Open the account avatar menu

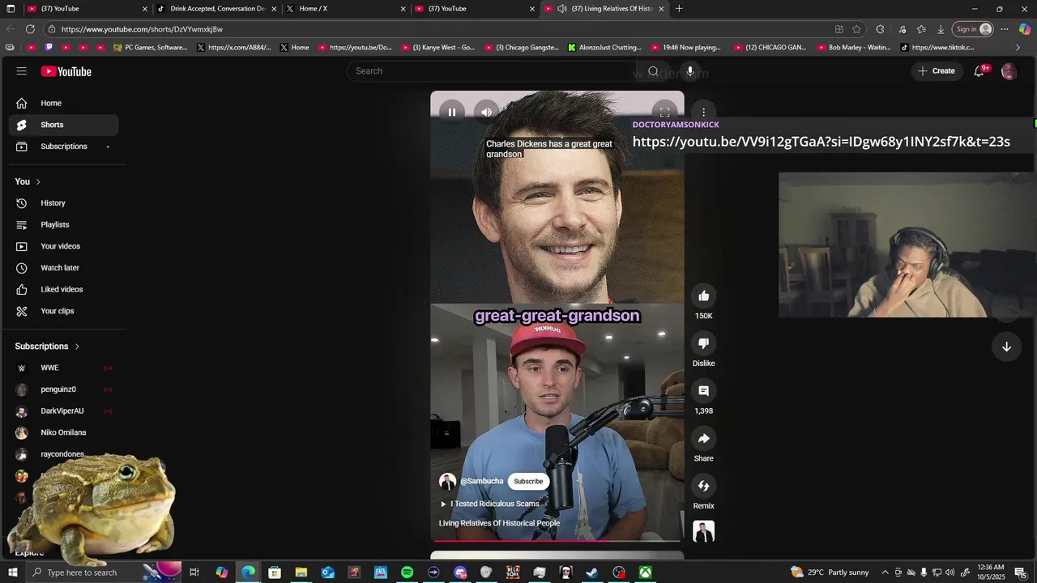[1009, 71]
